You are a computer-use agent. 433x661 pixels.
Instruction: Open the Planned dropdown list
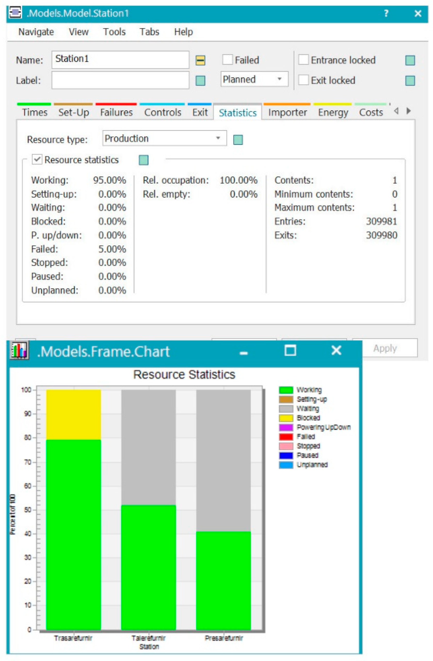coord(254,80)
